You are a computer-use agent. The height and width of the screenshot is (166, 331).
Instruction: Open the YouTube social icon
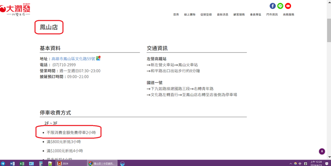click(288, 6)
